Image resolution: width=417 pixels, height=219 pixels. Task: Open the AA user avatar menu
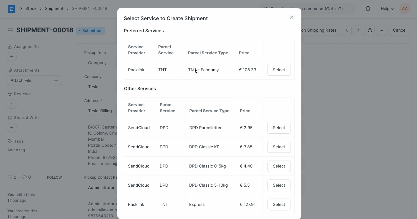pos(405,9)
